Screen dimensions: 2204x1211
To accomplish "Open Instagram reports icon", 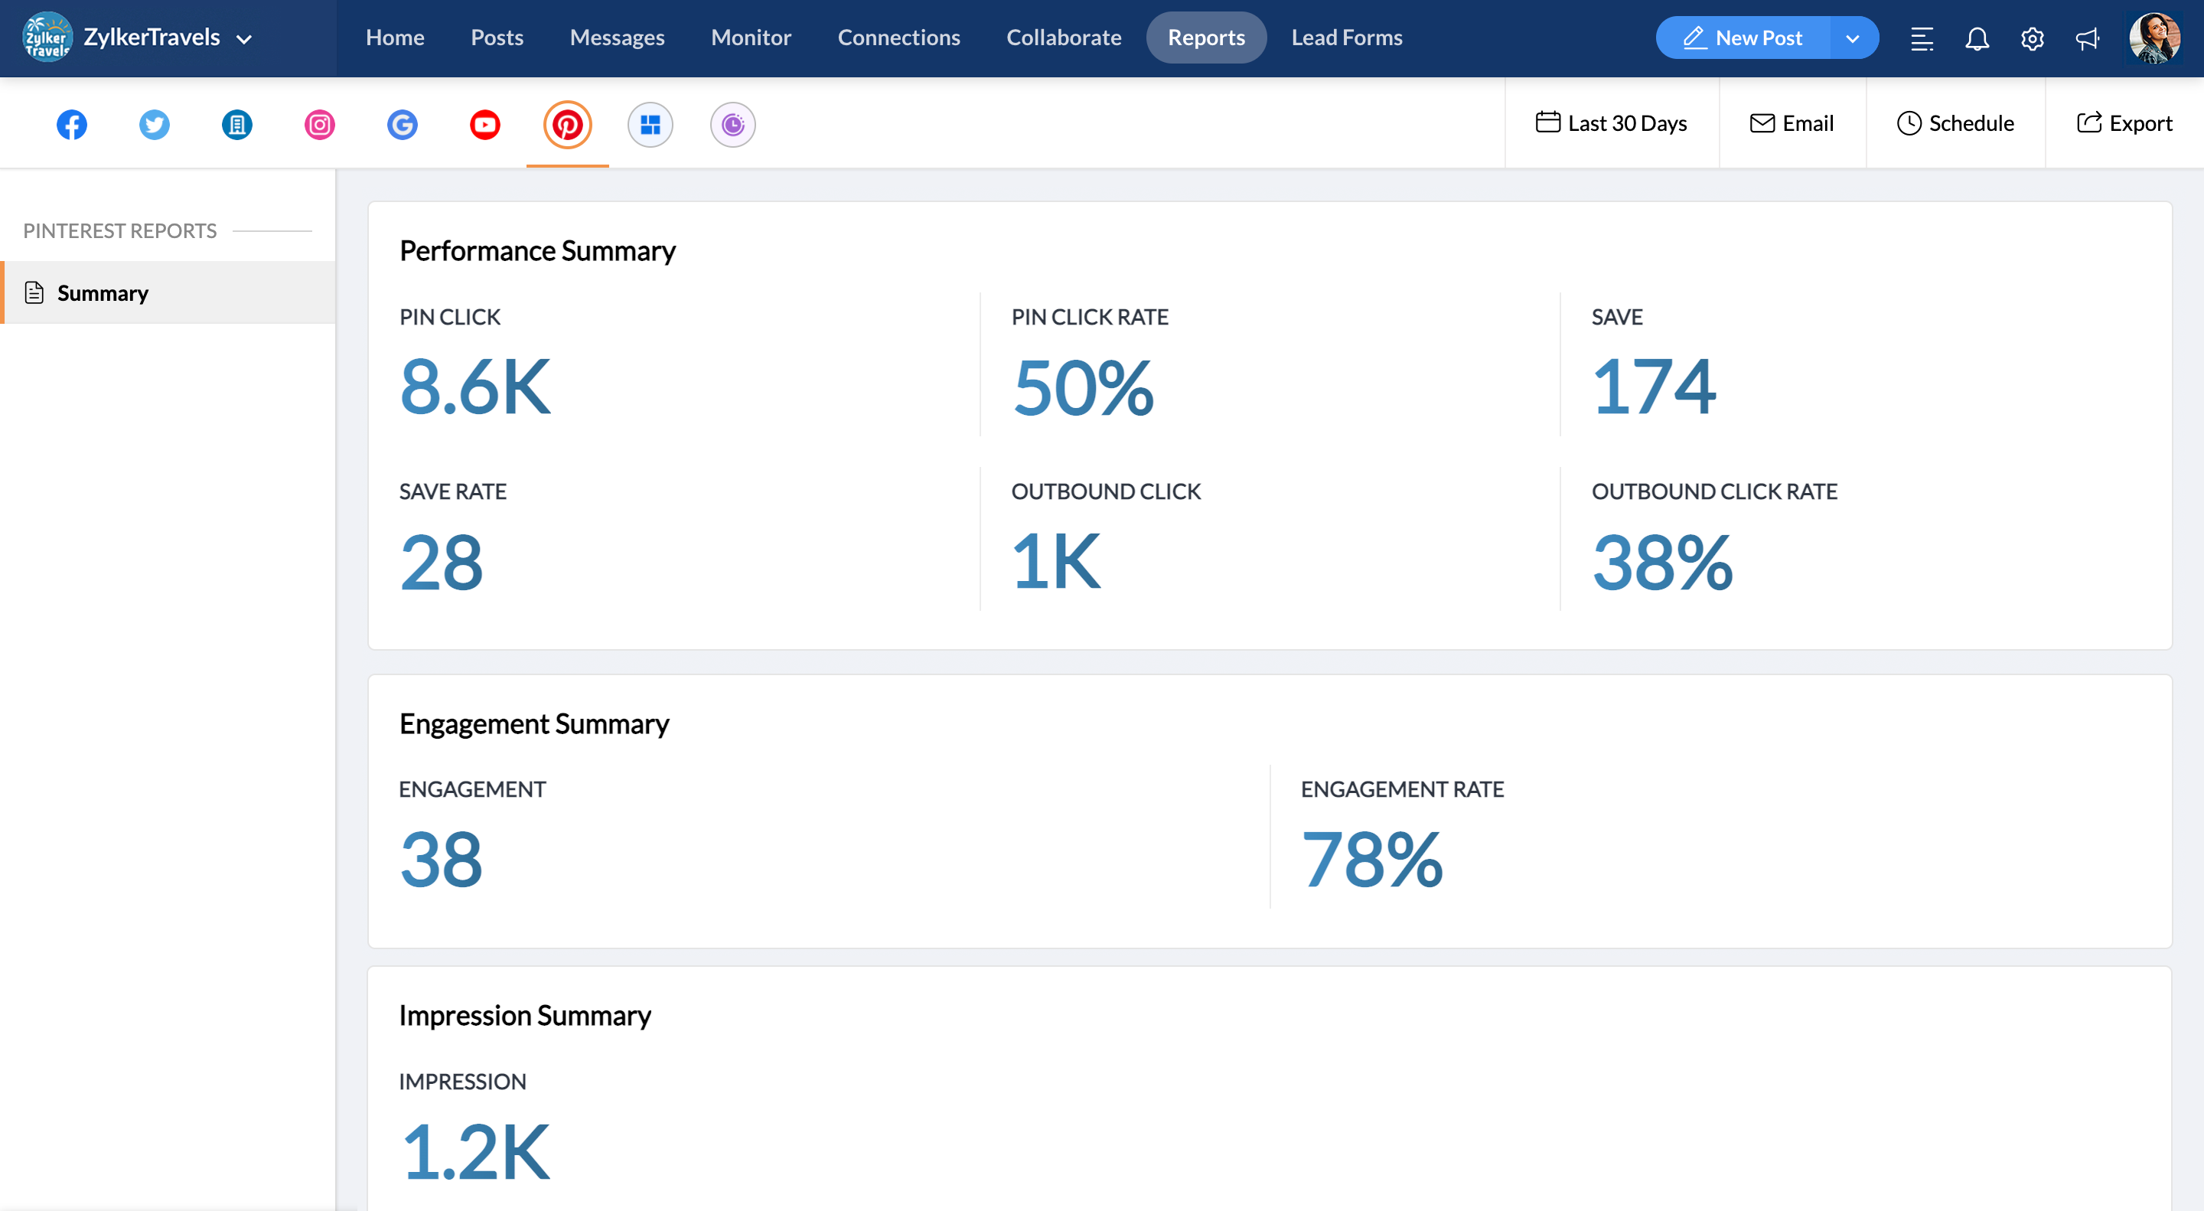I will point(319,125).
